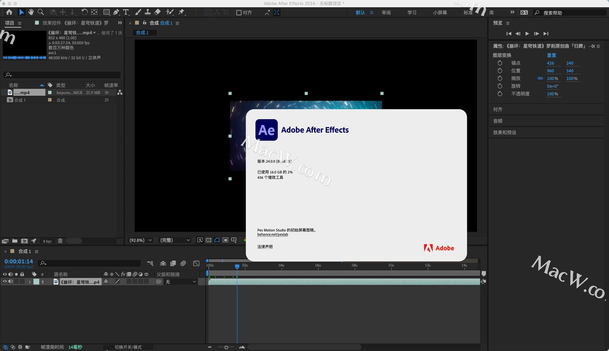This screenshot has height=351, width=609.
Task: Open the resolution (完整) dropdown
Action: point(175,240)
